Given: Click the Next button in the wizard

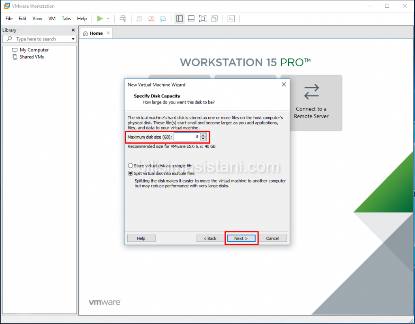Looking at the screenshot, I should click(x=241, y=238).
